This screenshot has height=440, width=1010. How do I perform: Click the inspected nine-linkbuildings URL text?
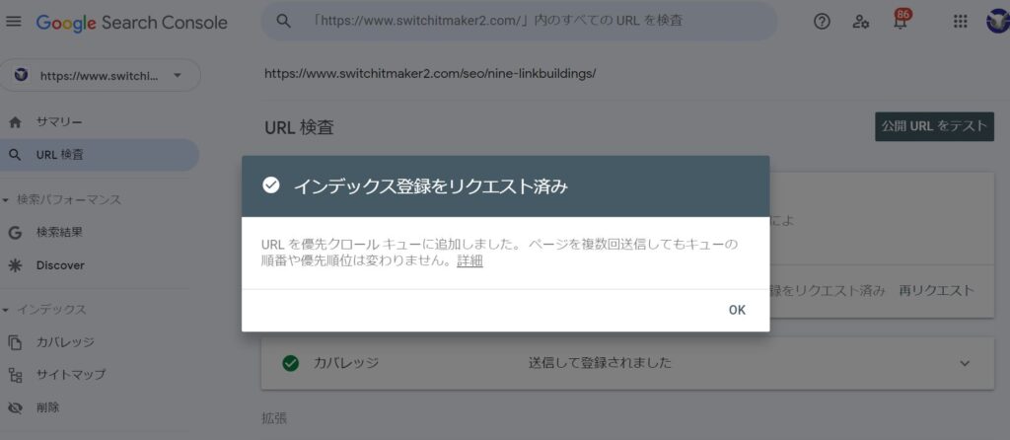[430, 73]
